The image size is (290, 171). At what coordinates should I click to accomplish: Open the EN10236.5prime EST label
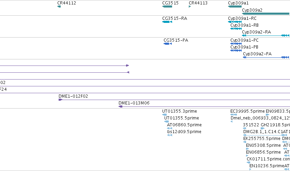click(267, 166)
